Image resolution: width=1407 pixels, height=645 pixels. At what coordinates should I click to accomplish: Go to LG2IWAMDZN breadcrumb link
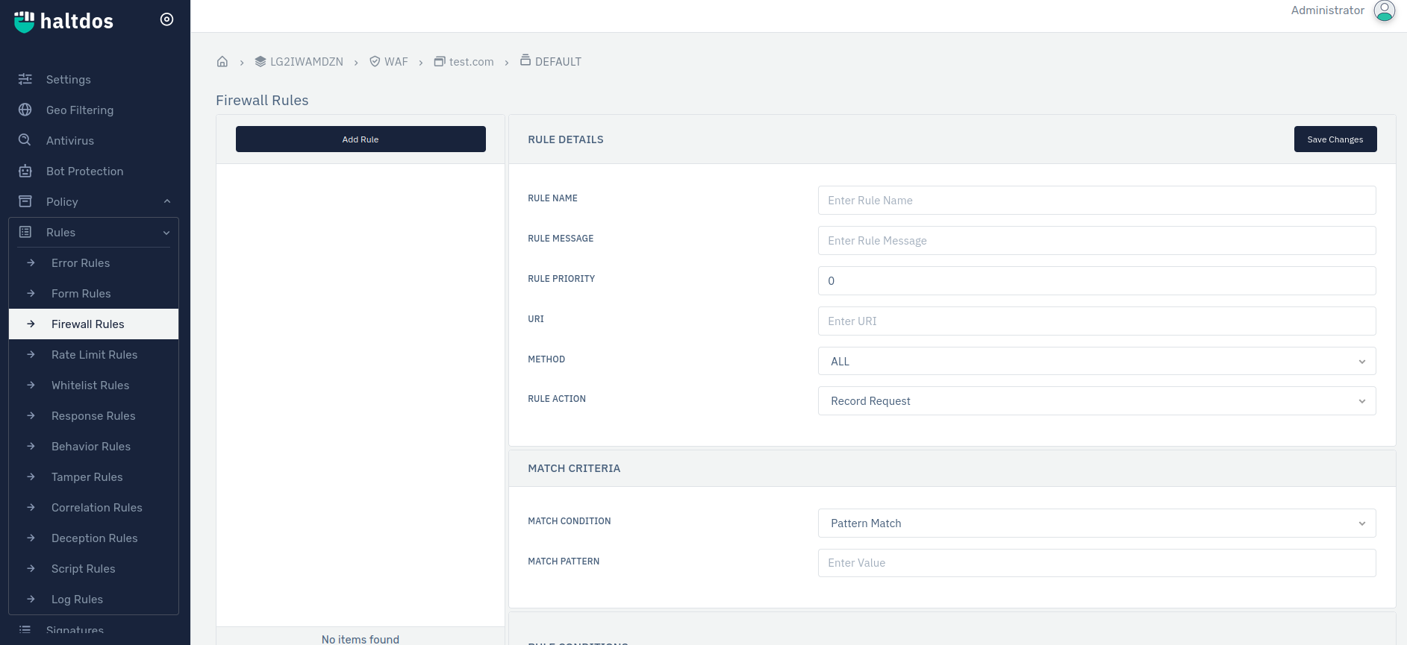(307, 62)
